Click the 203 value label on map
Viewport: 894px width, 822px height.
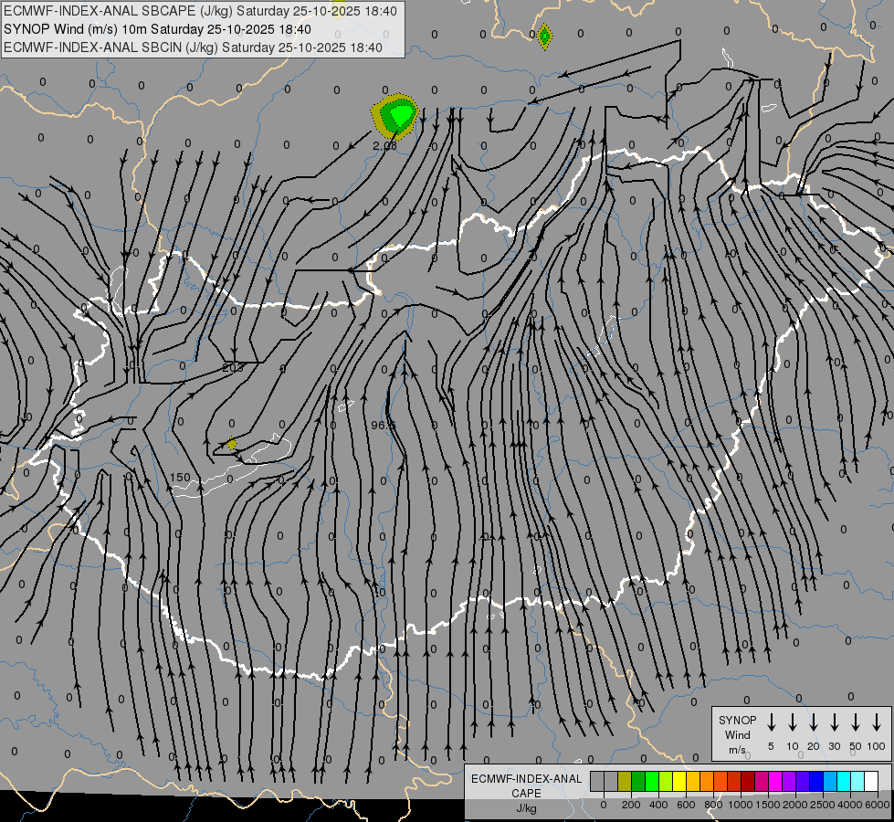[233, 368]
